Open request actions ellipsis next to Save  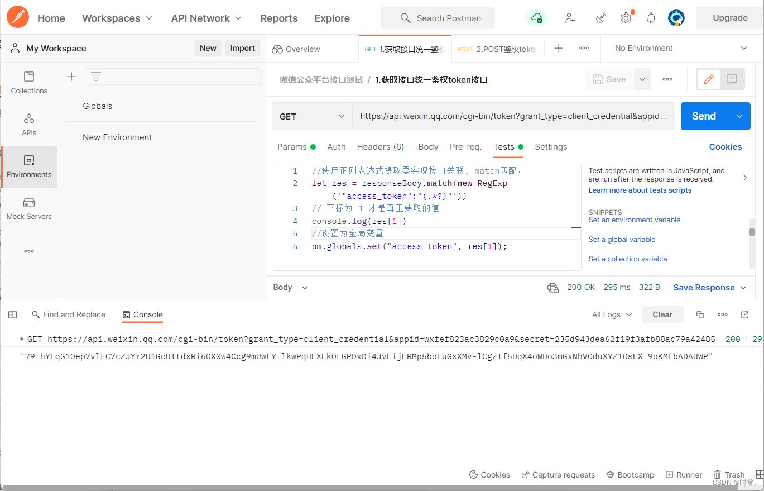click(x=667, y=79)
